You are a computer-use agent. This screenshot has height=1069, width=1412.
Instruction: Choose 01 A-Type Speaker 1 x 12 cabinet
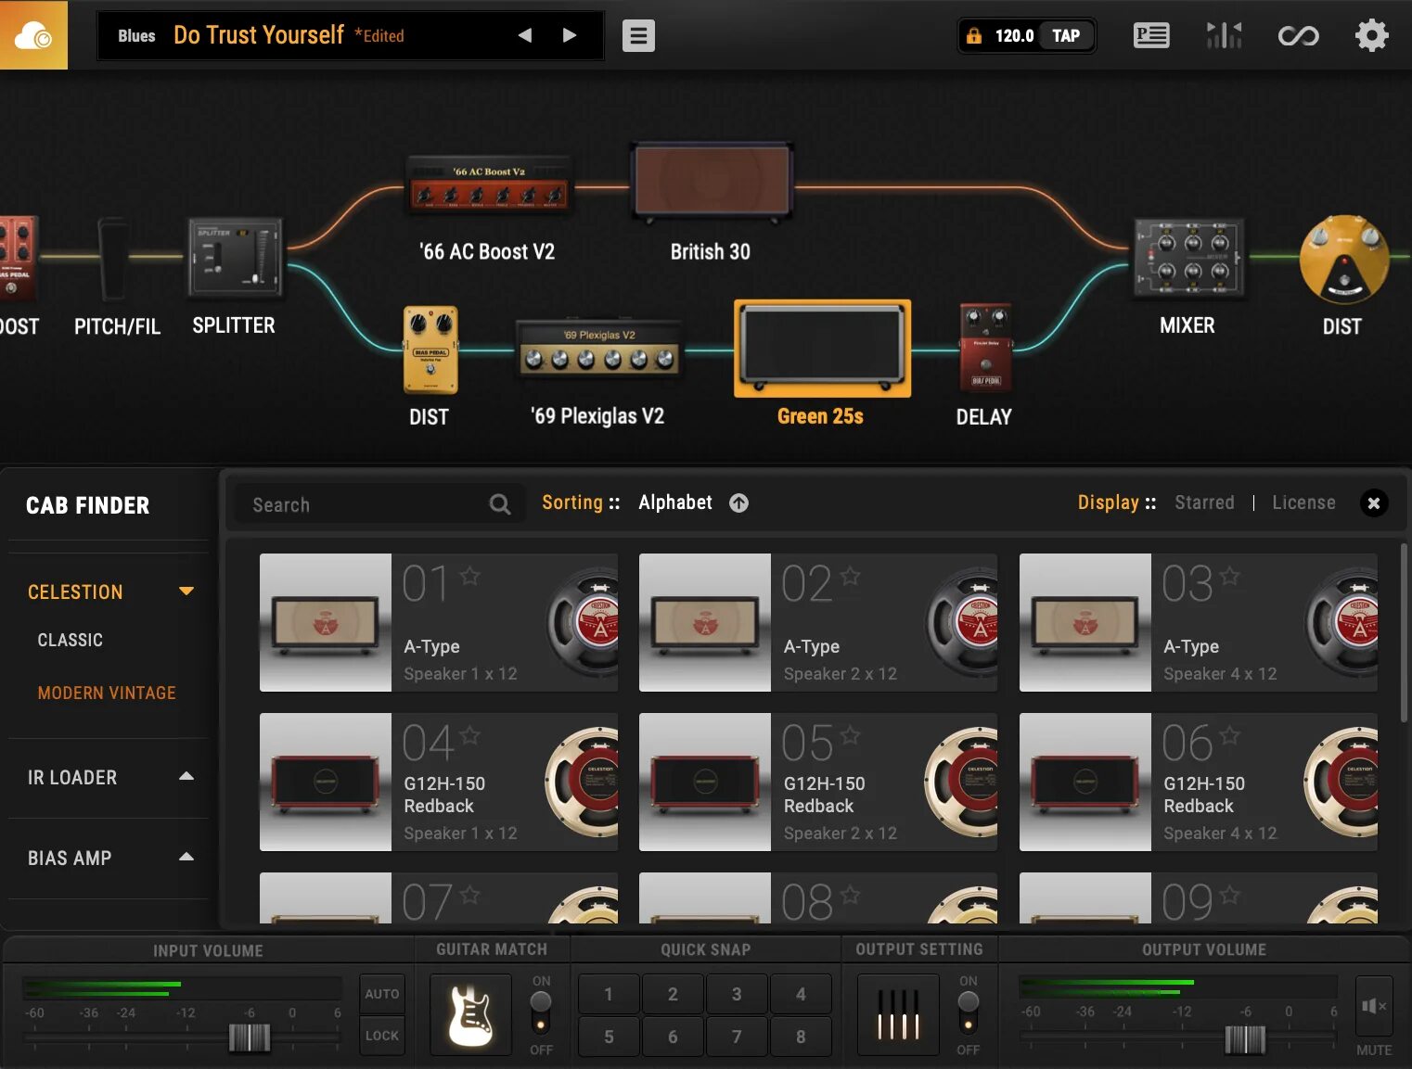[x=439, y=622]
